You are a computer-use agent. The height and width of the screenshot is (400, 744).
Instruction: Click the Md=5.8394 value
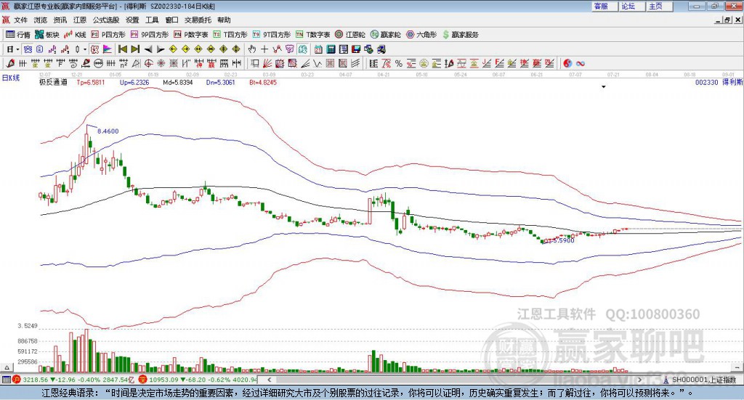coord(178,83)
